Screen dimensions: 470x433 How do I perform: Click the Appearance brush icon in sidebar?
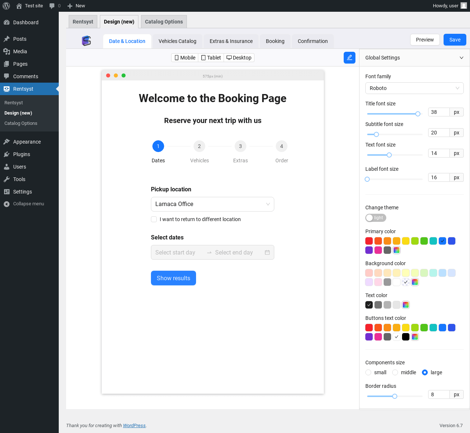pyautogui.click(x=7, y=142)
